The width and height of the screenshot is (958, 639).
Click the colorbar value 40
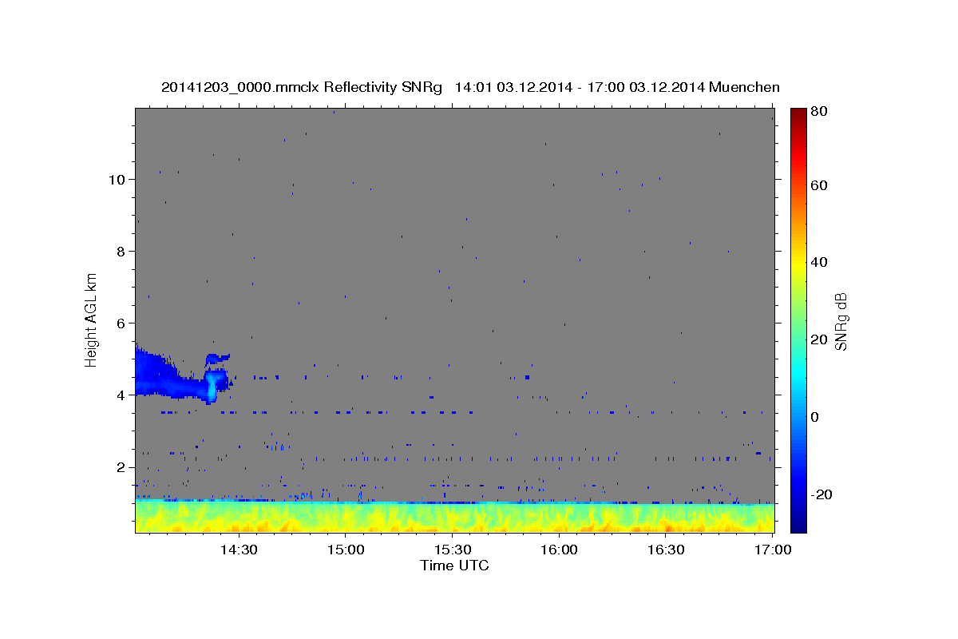[x=818, y=262]
